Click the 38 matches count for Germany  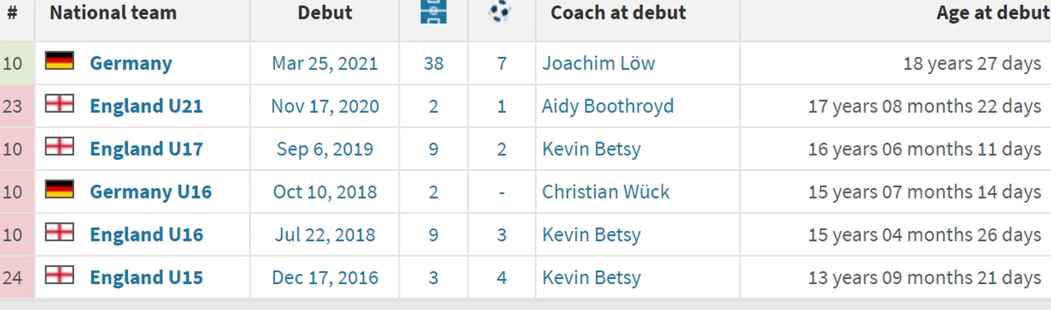click(x=433, y=63)
